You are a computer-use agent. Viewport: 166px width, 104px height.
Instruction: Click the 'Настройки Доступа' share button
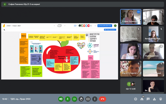105,26
